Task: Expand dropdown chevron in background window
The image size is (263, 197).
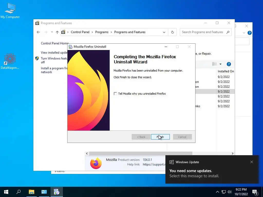Action: pyautogui.click(x=244, y=33)
